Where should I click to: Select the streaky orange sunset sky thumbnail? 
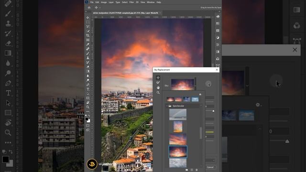178,139
